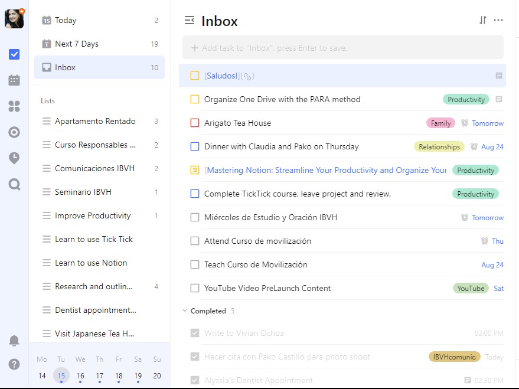Open the three-dot more options menu

pos(498,20)
